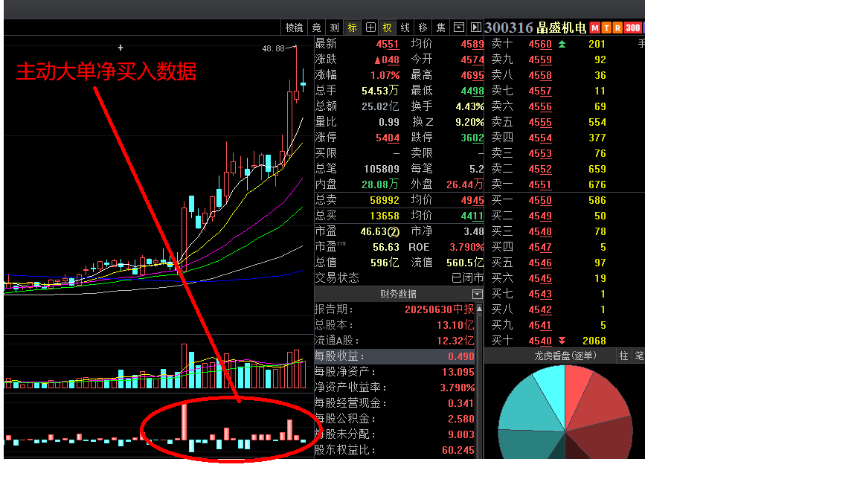Click the 总笔 value 105809
The width and height of the screenshot is (857, 482).
382,170
